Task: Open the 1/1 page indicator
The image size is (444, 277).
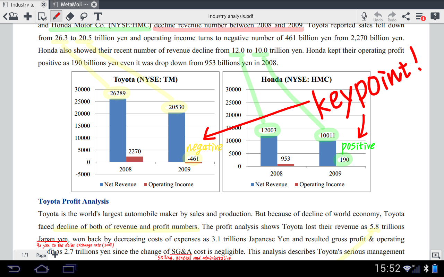Action: [25, 255]
